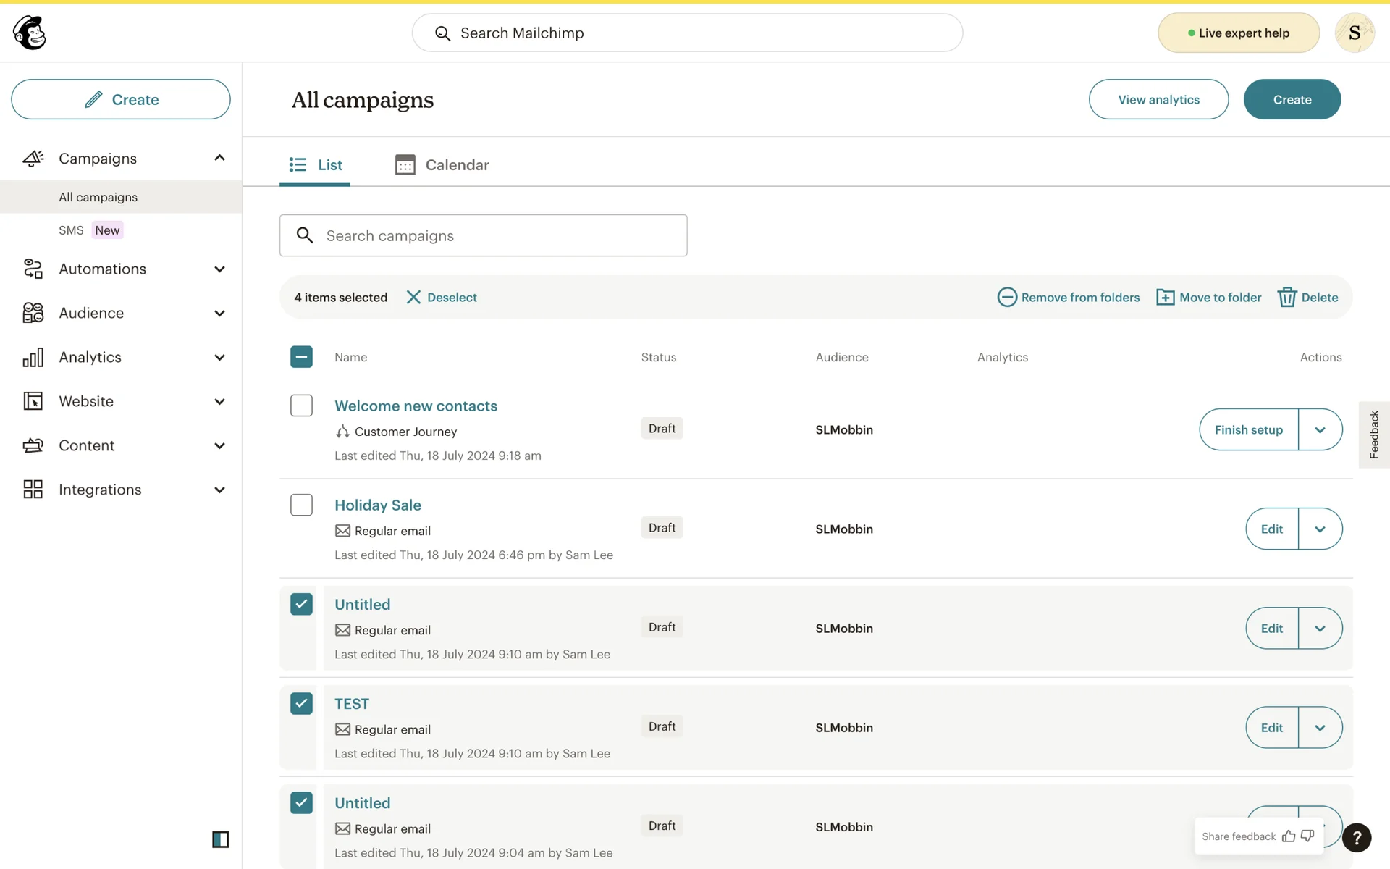Check the Welcome new contacts checkbox
This screenshot has width=1390, height=869.
pyautogui.click(x=301, y=406)
